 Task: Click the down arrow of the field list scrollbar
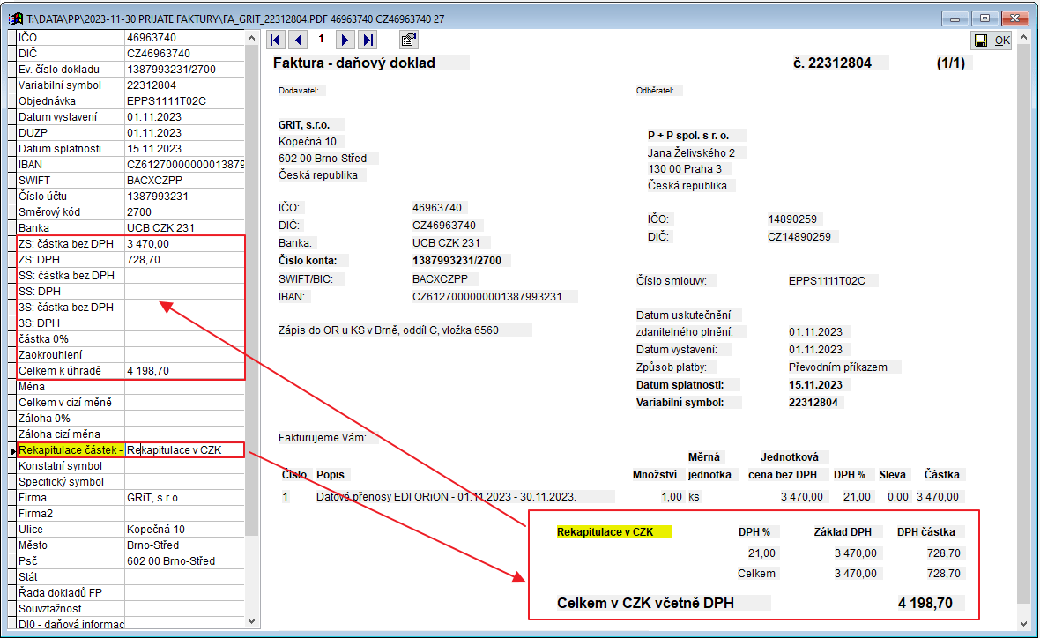click(251, 621)
